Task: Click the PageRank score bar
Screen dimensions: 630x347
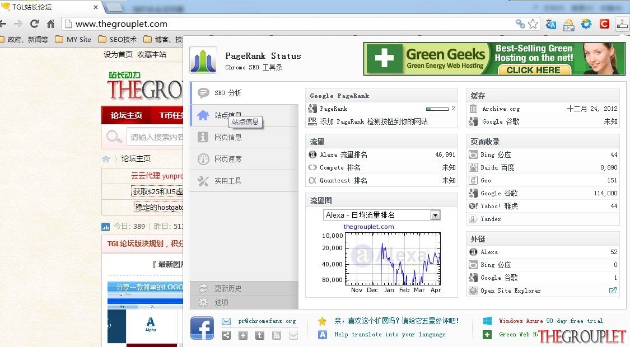Action: pos(437,109)
